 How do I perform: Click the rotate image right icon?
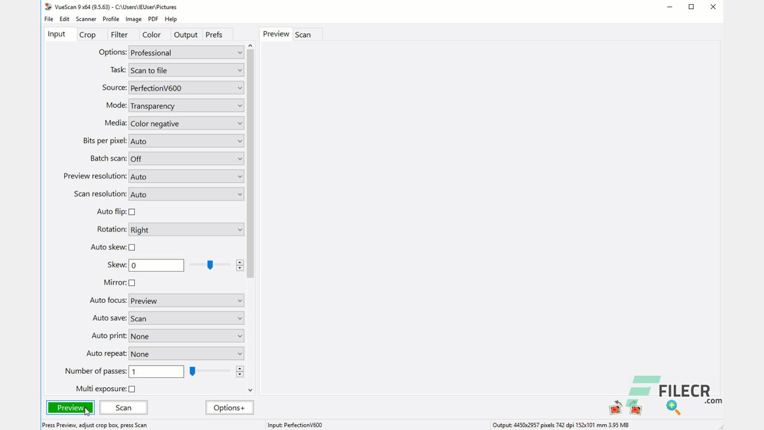point(636,408)
